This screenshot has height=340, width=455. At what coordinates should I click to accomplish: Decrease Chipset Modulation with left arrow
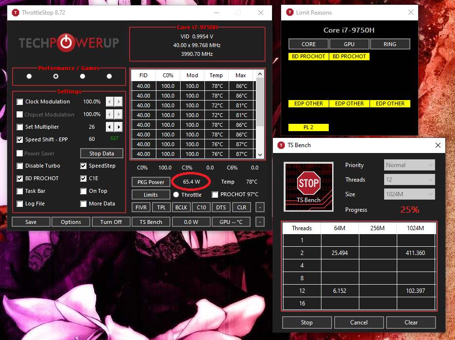[x=109, y=115]
